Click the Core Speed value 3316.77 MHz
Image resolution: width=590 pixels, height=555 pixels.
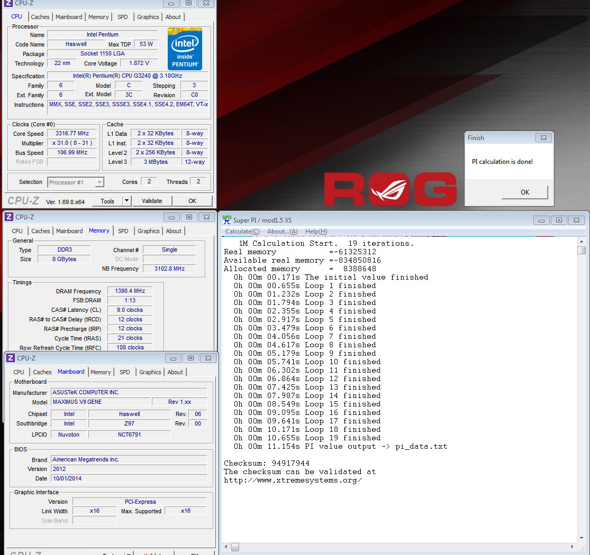coord(72,133)
